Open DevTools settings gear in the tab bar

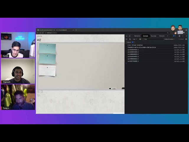pos(180,36)
